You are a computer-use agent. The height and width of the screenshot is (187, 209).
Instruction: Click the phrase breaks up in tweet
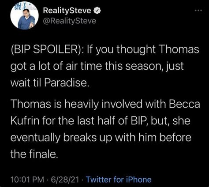(87, 138)
